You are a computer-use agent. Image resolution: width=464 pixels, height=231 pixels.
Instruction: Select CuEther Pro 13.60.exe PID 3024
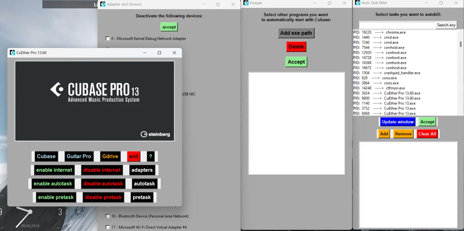pyautogui.click(x=405, y=93)
